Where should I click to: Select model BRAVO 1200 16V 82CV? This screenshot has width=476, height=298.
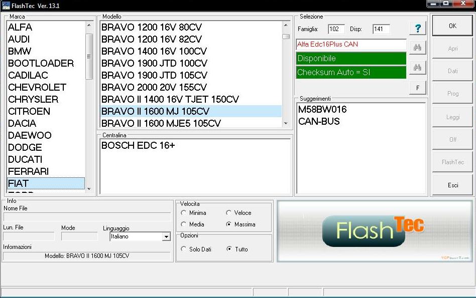pos(191,39)
